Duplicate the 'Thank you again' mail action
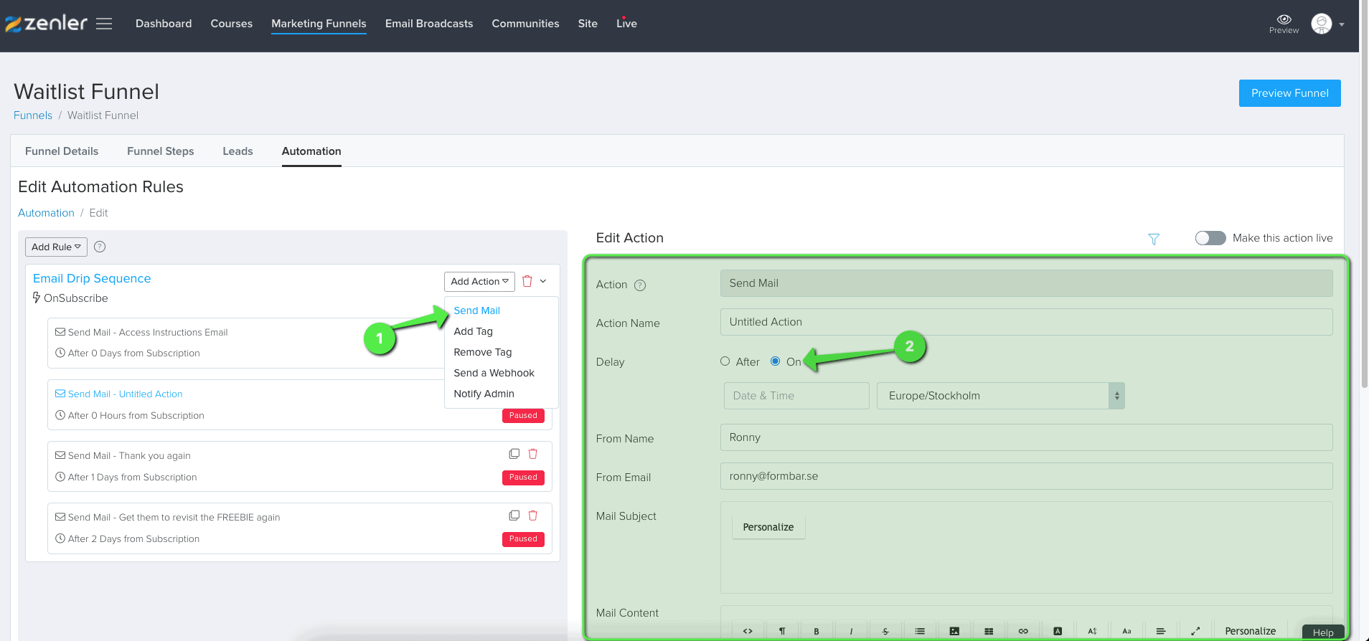The width and height of the screenshot is (1369, 641). [x=514, y=454]
